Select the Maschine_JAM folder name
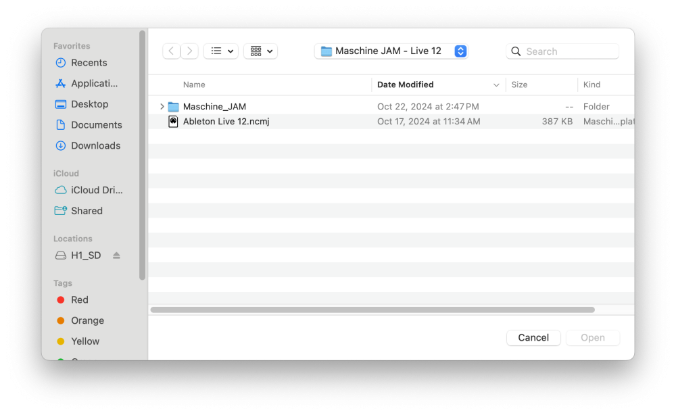Image resolution: width=676 pixels, height=415 pixels. (214, 106)
